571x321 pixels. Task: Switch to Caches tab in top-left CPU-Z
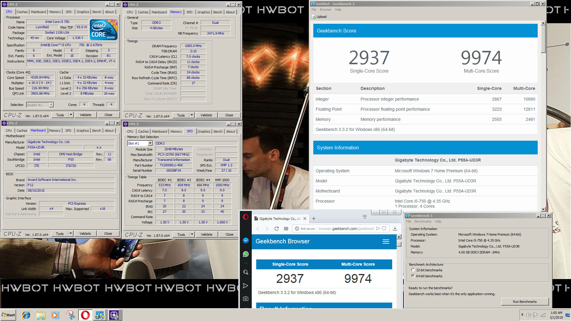tap(22, 12)
